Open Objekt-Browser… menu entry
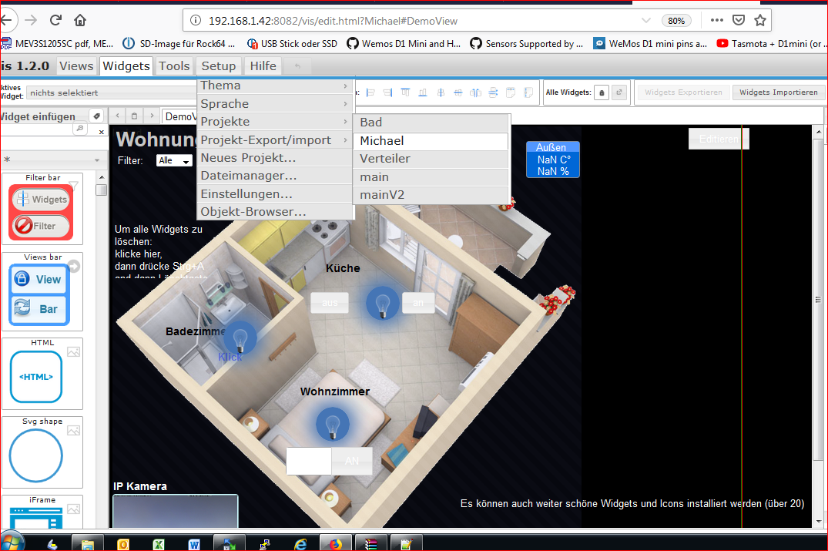828x551 pixels. 275,211
